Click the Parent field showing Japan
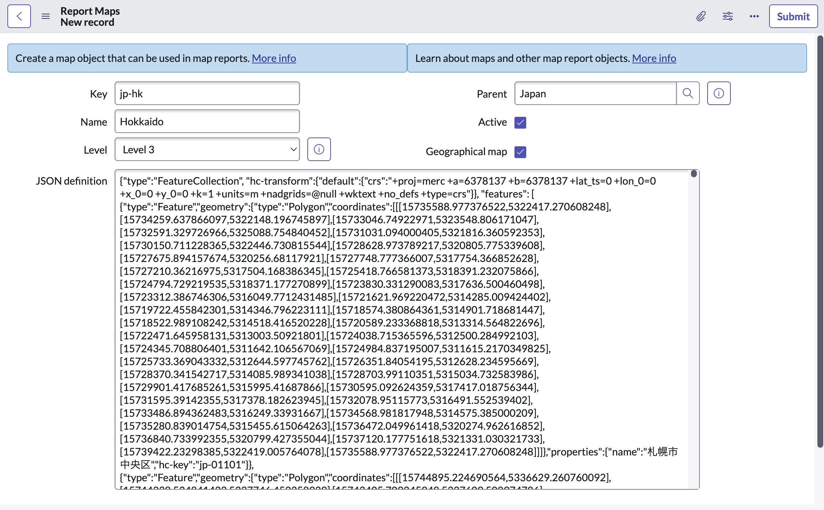The width and height of the screenshot is (824, 510). (x=595, y=94)
